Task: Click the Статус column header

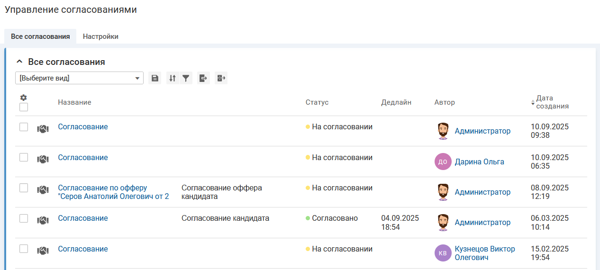Action: (x=317, y=102)
